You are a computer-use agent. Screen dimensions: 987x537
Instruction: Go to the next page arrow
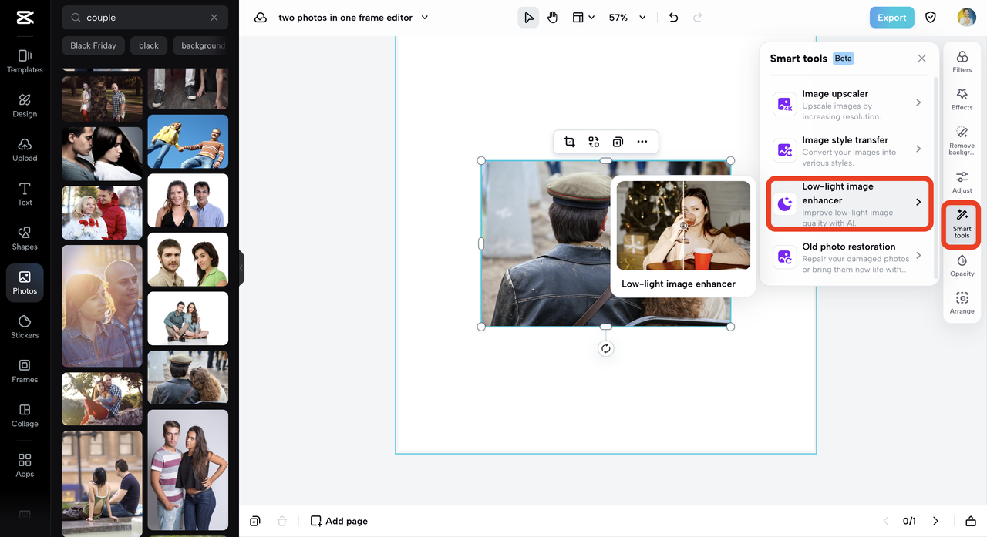coord(935,521)
